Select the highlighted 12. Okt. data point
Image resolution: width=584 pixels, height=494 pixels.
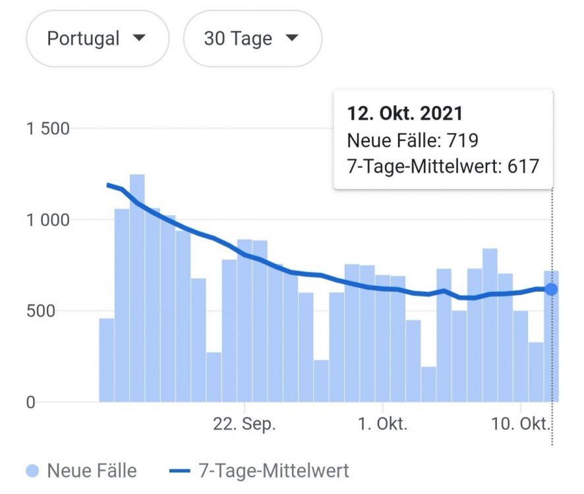551,289
